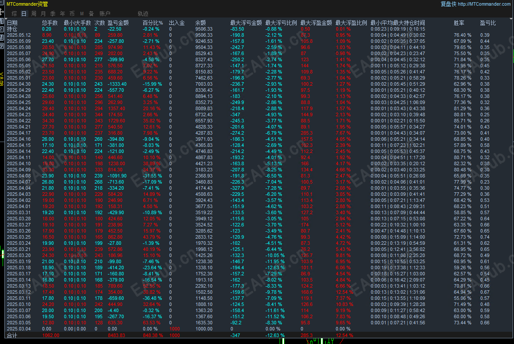This screenshot has height=344, width=514.
Task: Select the 2025.04.22 date row
Action: coord(19,121)
